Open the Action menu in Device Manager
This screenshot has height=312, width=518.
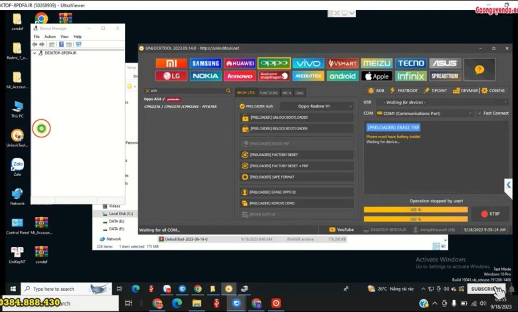50,37
